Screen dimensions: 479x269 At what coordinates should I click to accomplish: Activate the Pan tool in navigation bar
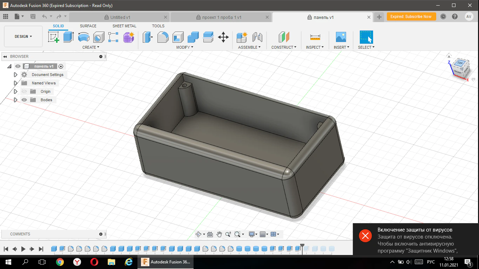(219, 234)
